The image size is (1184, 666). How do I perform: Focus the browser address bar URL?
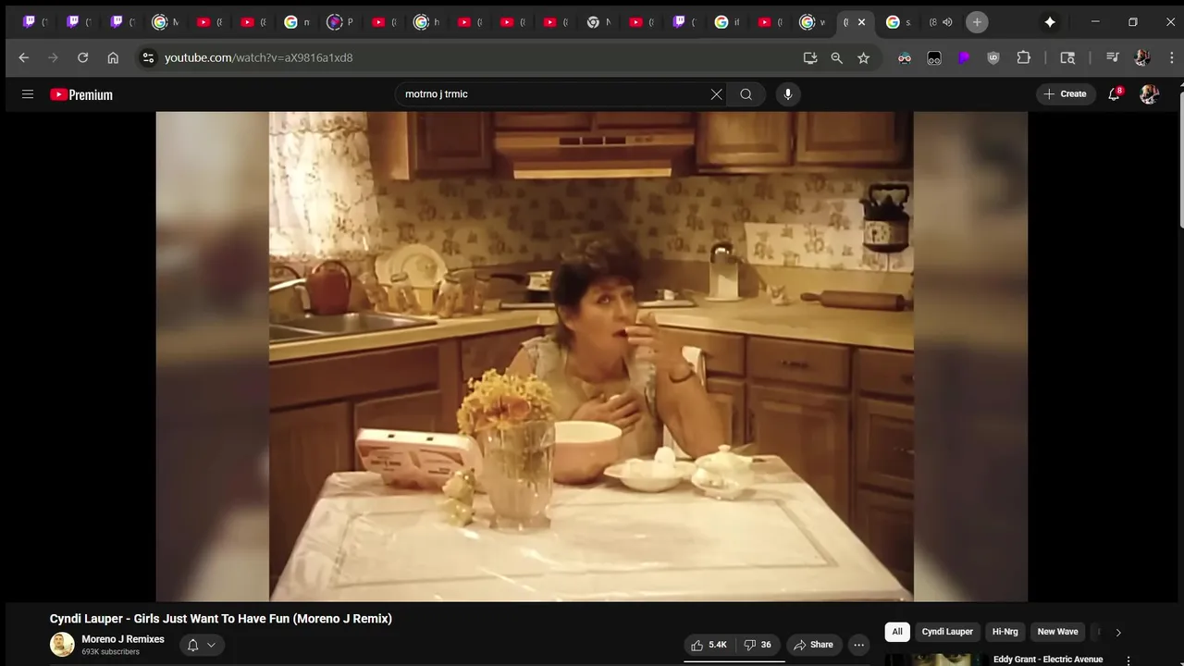[259, 57]
